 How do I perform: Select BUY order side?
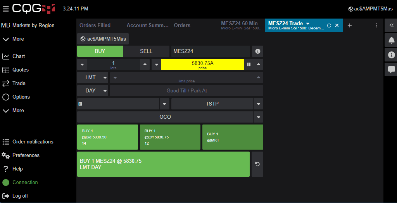click(100, 51)
